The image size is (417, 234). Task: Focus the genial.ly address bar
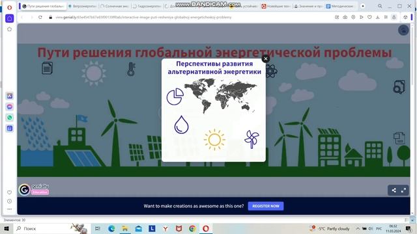click(x=143, y=18)
